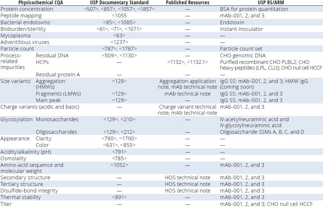The width and height of the screenshot is (323, 207).
Task: Open the Charge variant technical note resource
Action: [187, 107]
